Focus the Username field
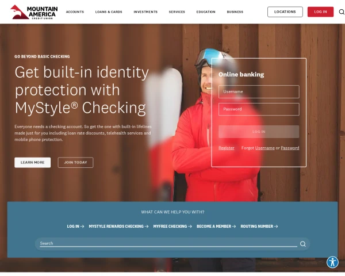Screen dimensions: 345x276 point(259,91)
